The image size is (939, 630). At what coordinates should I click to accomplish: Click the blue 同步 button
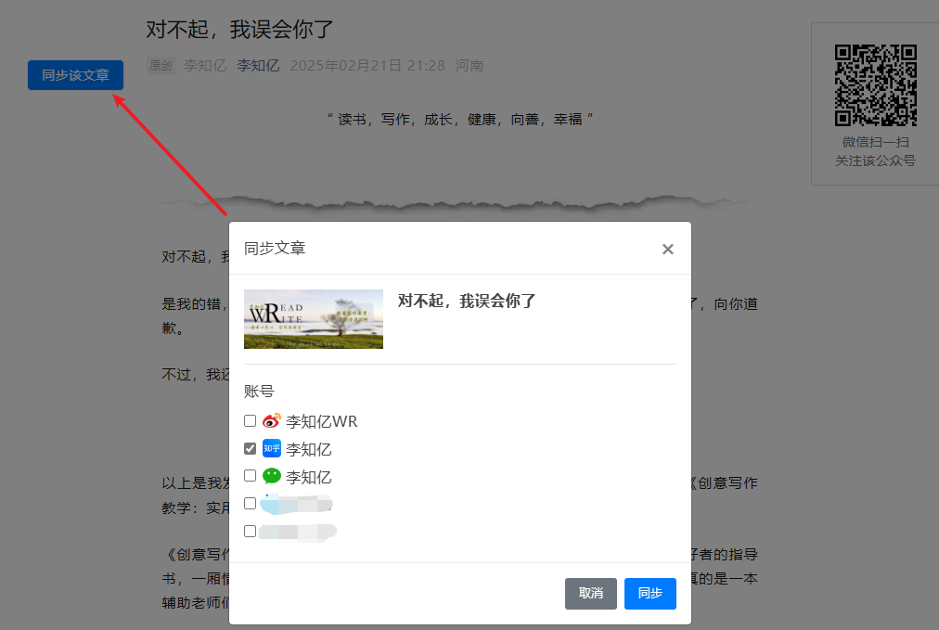[x=650, y=594]
